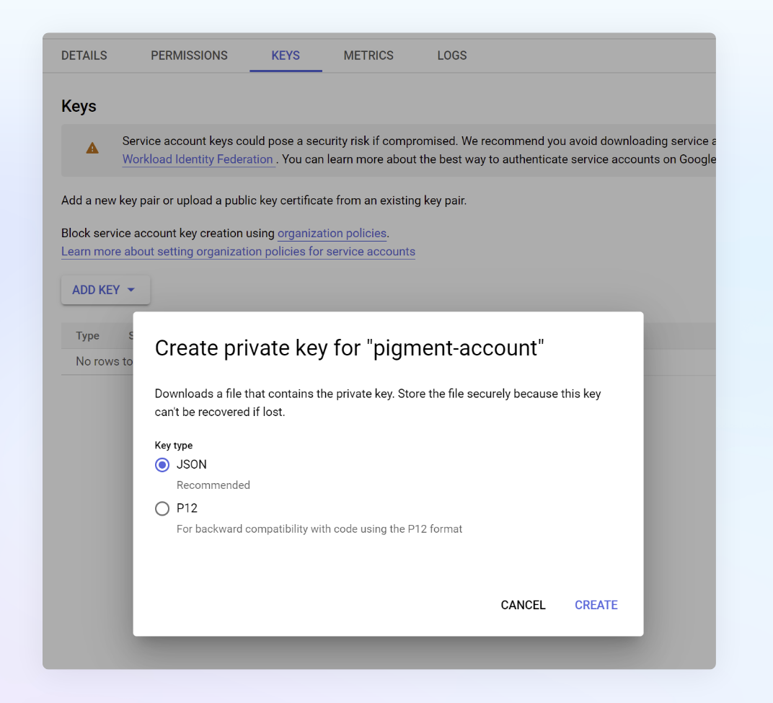The height and width of the screenshot is (703, 773).
Task: Click CREATE to generate the private key
Action: 596,605
